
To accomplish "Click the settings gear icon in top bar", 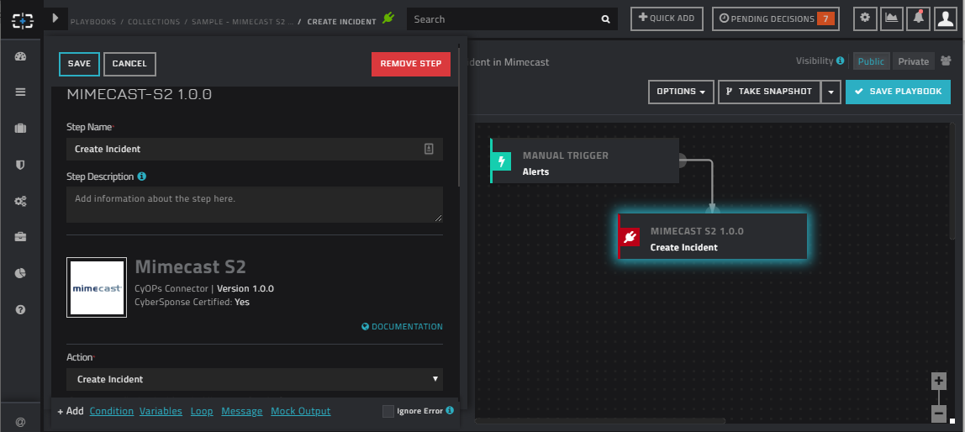I will [865, 18].
